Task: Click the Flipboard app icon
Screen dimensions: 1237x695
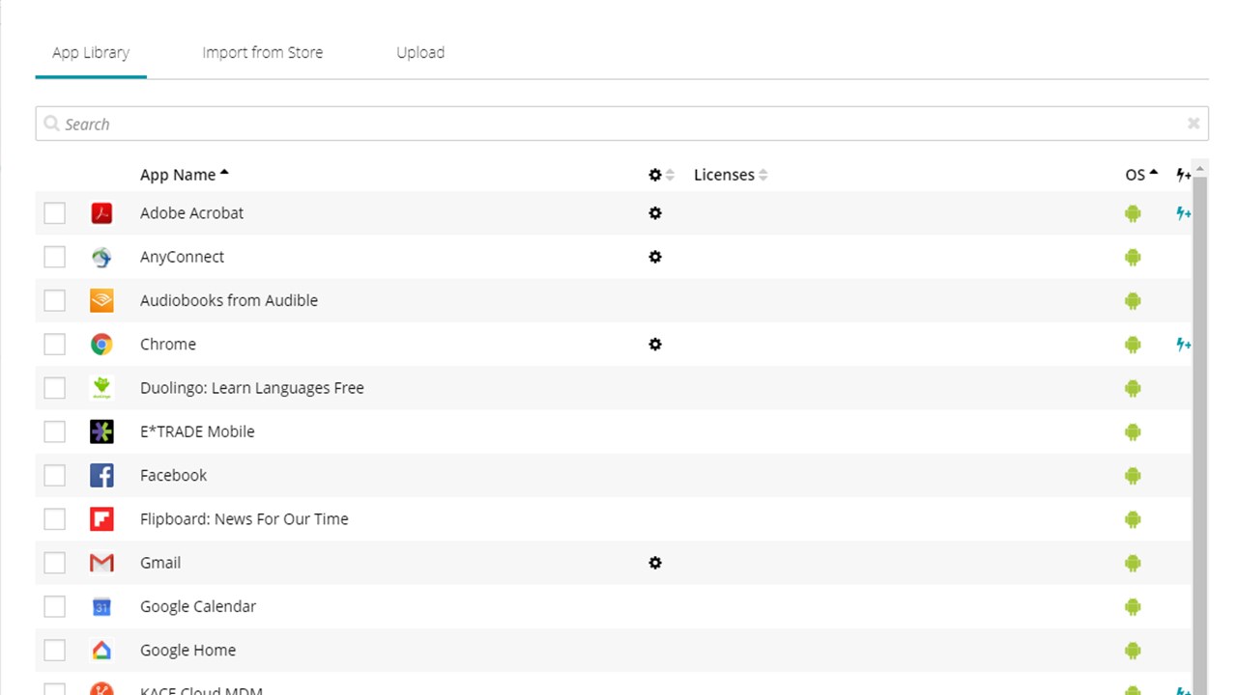Action: [101, 519]
